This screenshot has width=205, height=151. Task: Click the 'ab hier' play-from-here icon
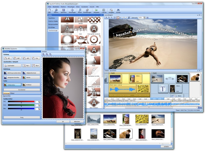(x=104, y=10)
